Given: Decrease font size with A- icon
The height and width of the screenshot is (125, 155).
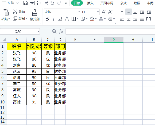Looking at the screenshot, I should tap(110, 12).
